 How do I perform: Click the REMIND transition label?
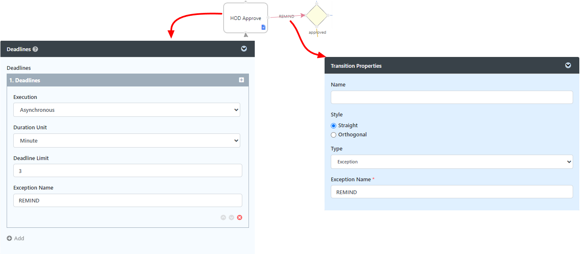286,17
